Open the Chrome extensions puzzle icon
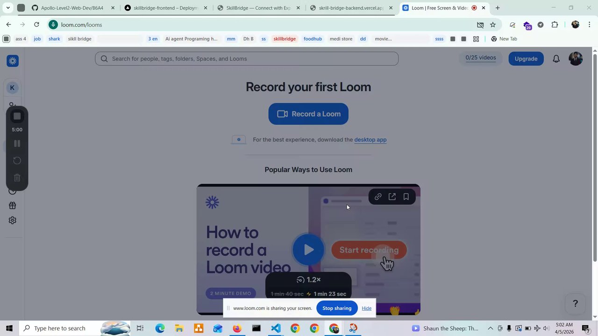The height and width of the screenshot is (336, 598). [555, 25]
